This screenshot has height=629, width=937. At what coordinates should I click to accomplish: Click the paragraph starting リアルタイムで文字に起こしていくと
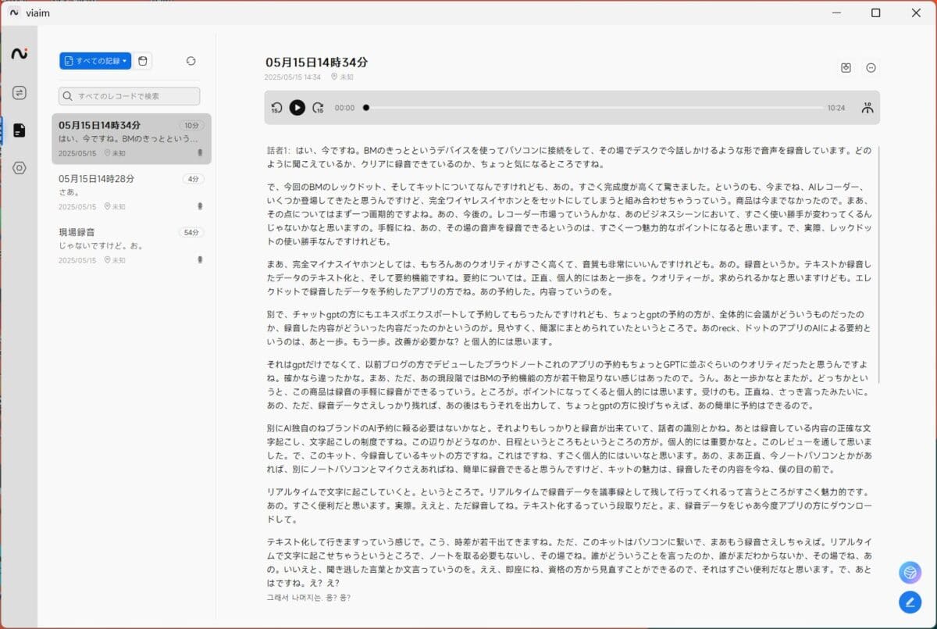click(x=568, y=506)
